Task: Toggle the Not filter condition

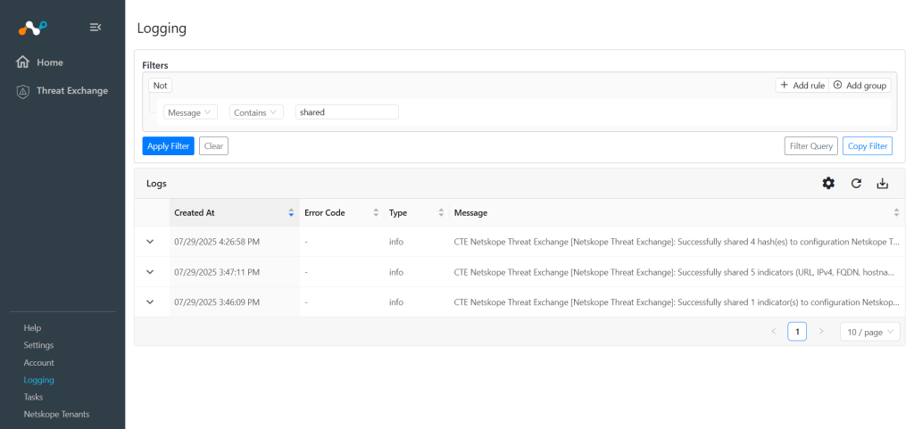Action: pos(161,86)
